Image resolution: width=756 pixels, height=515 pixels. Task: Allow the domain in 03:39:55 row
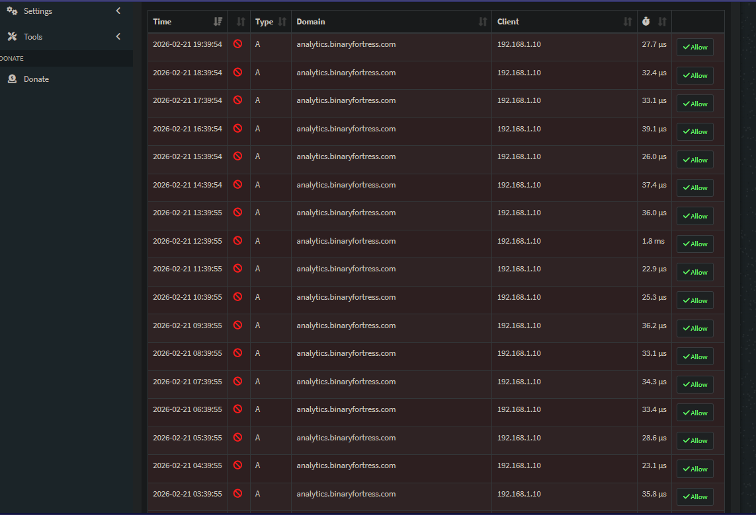[x=694, y=497]
